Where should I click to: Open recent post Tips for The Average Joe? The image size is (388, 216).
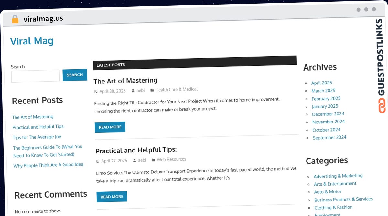[x=37, y=137]
